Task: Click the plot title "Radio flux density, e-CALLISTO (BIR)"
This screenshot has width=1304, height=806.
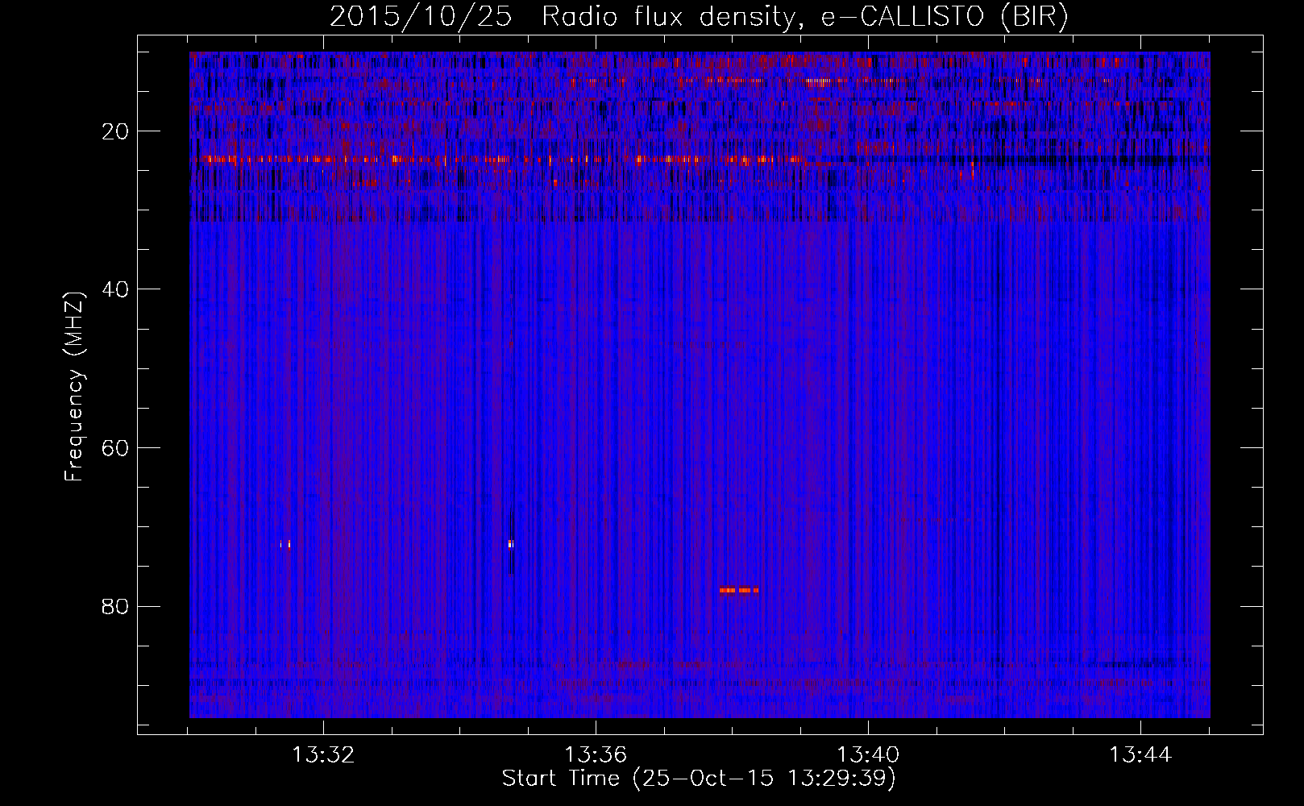Action: 804,17
